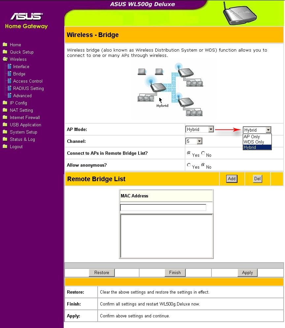The height and width of the screenshot is (328, 285).
Task: Open the AP Mode dropdown set to Hybrid
Action: coord(200,129)
